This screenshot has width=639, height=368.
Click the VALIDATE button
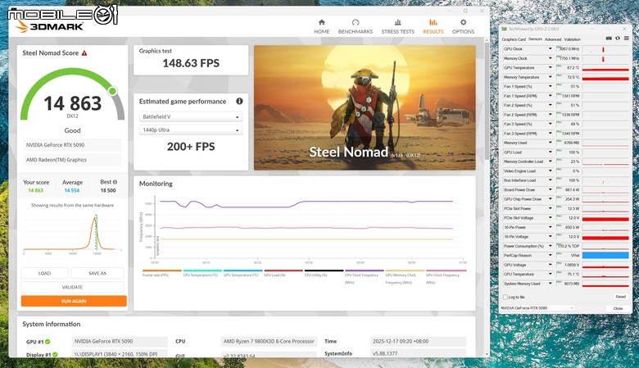pyautogui.click(x=72, y=288)
